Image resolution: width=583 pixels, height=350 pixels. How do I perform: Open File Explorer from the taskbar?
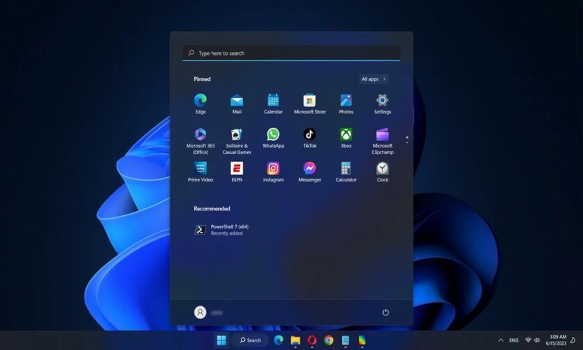[x=295, y=340]
